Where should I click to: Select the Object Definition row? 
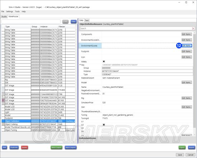[x=38, y=121]
